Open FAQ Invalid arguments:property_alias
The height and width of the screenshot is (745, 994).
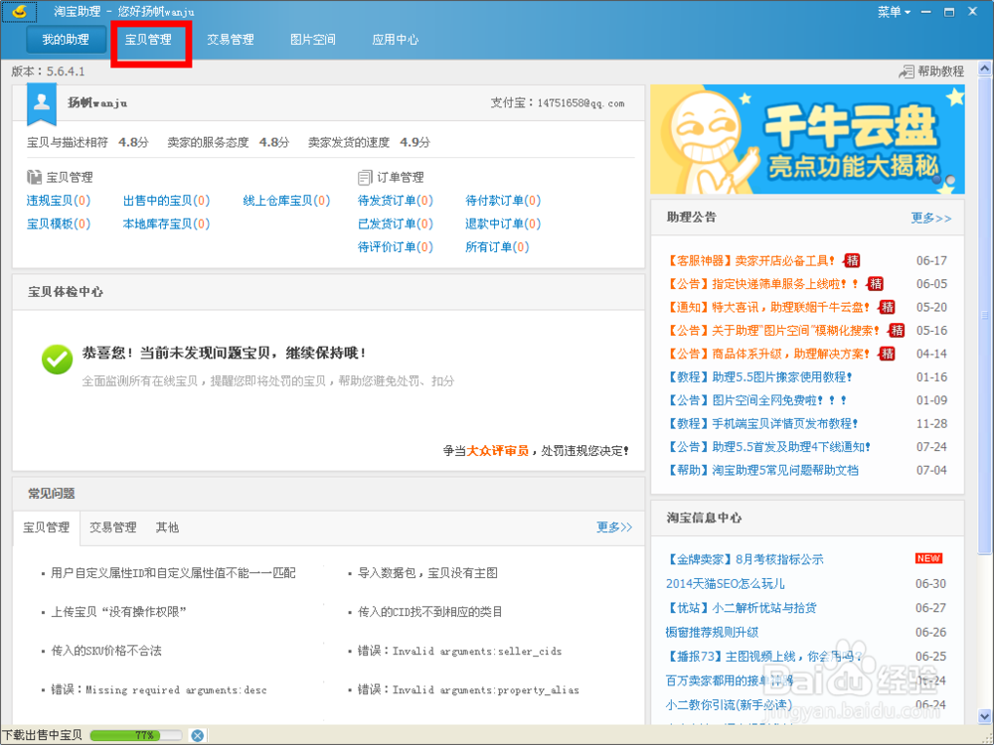pyautogui.click(x=468, y=690)
